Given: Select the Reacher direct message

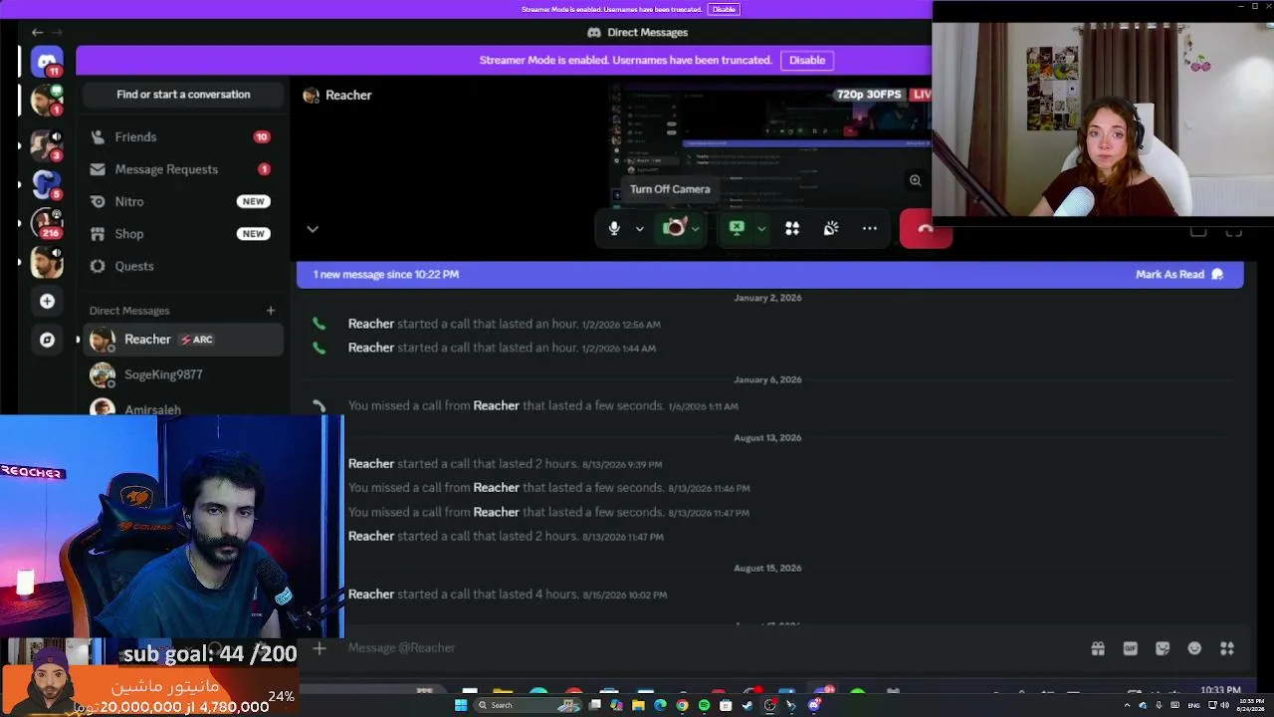Looking at the screenshot, I should pos(184,340).
